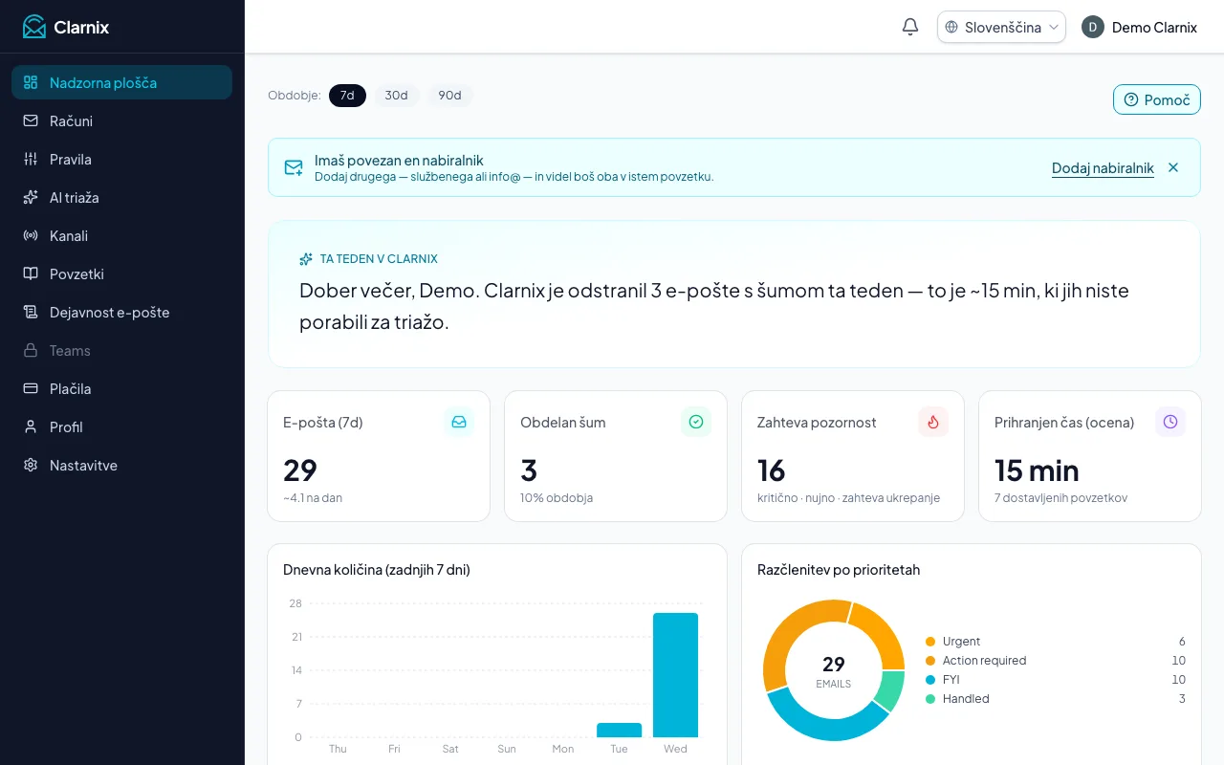This screenshot has width=1224, height=765.
Task: Click the 15 min saved time value
Action: click(1037, 470)
